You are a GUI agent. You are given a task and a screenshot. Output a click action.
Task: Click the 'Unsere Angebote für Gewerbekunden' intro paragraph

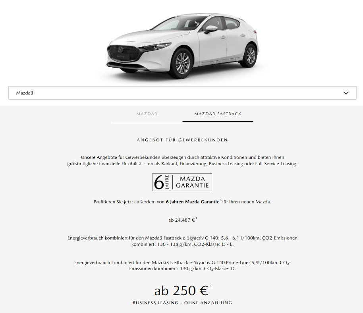pyautogui.click(x=182, y=160)
